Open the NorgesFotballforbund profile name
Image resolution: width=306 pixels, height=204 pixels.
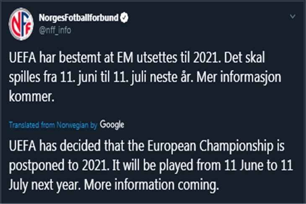tap(78, 18)
